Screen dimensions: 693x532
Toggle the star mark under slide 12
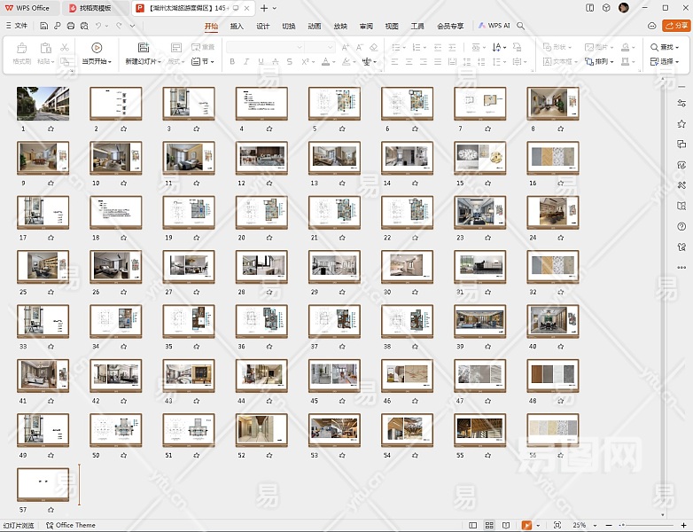point(269,184)
